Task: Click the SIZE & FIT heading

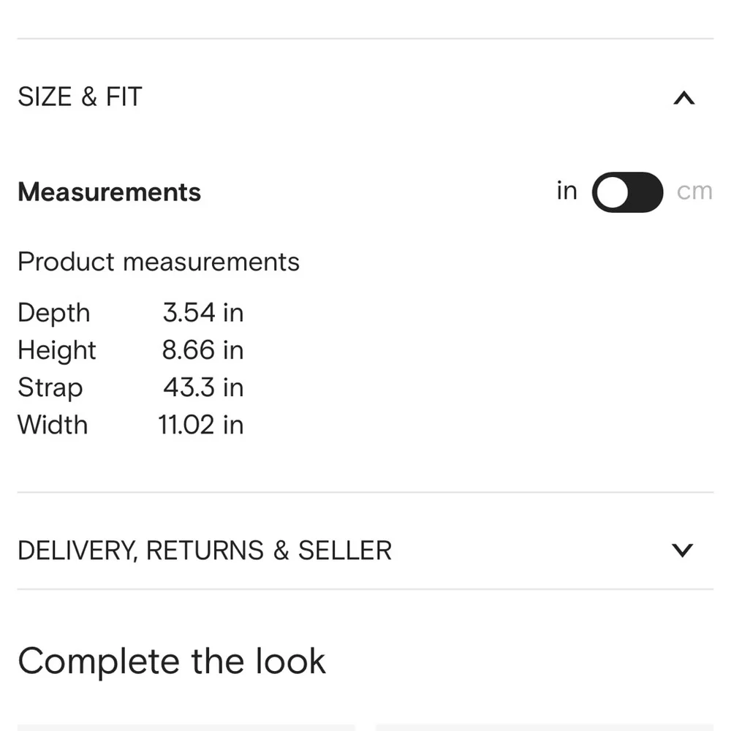Action: click(x=80, y=97)
